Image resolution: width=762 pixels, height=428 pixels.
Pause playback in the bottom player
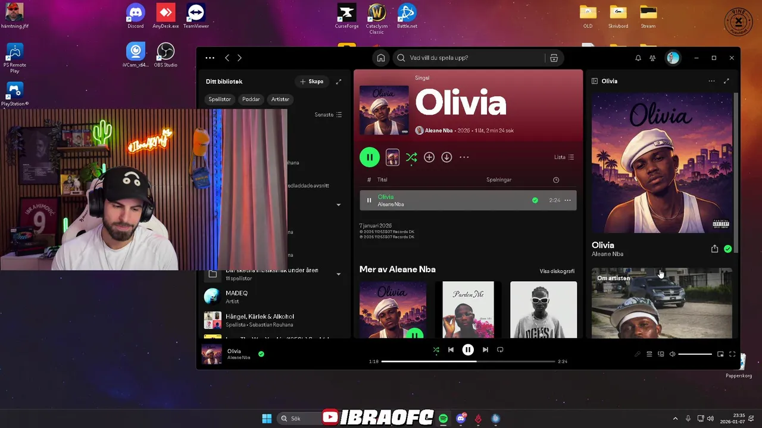coord(468,350)
